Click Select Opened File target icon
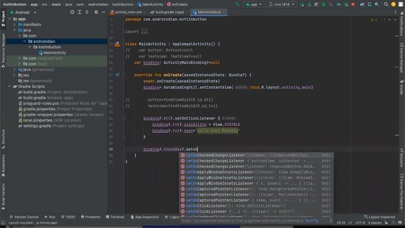This screenshot has height=228, width=405. tap(72, 12)
